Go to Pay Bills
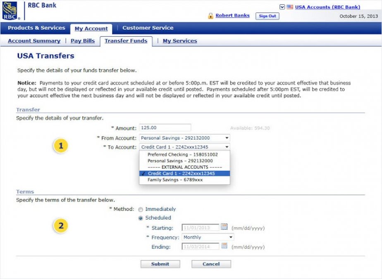Viewport: 382px width, 279px height. pos(83,41)
